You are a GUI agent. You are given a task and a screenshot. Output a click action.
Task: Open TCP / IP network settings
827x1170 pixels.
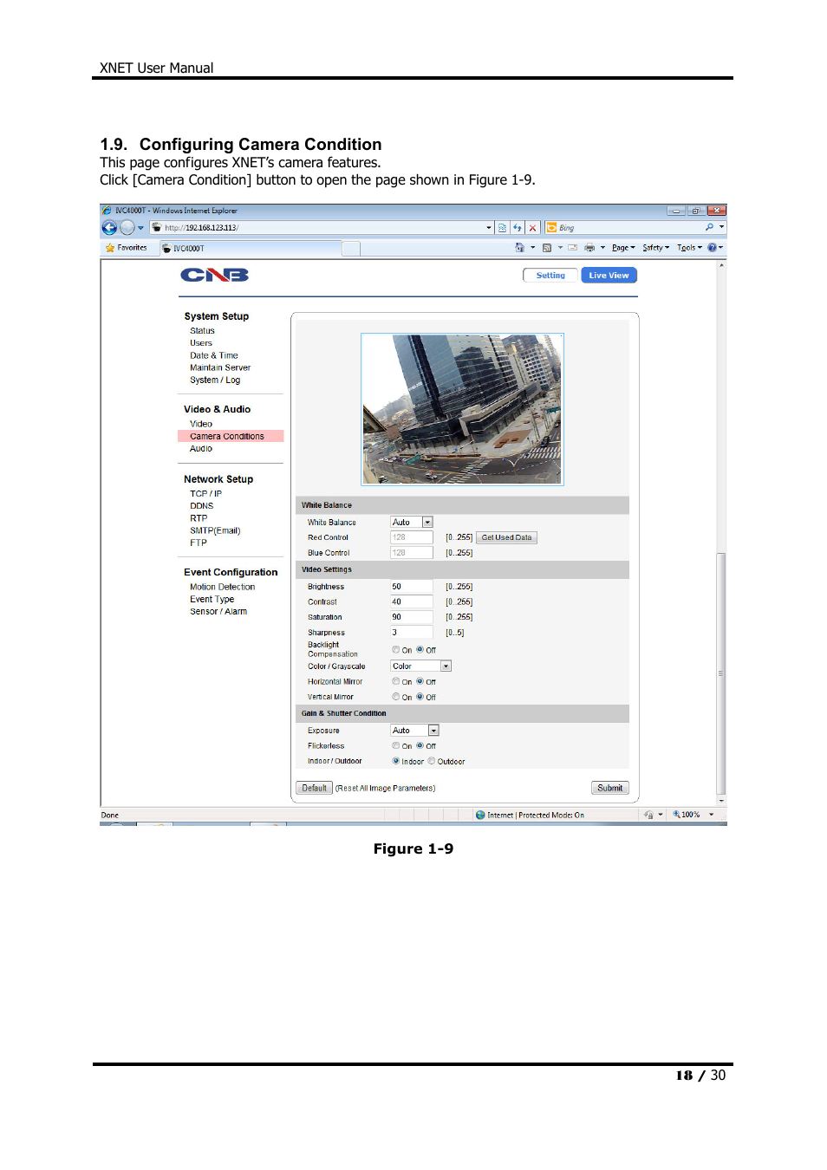pos(206,494)
